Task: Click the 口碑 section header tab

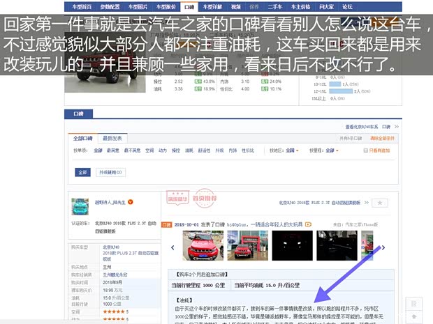Action: 79,114
